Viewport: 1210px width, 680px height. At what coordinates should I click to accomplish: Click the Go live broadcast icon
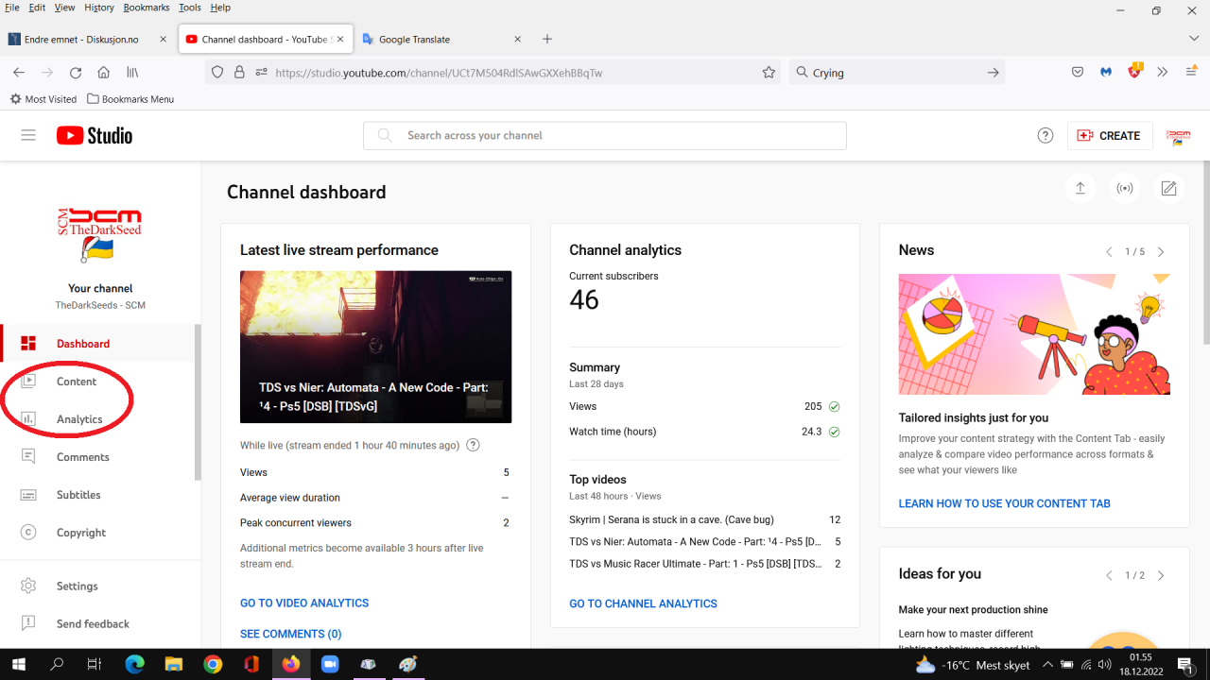1125,188
